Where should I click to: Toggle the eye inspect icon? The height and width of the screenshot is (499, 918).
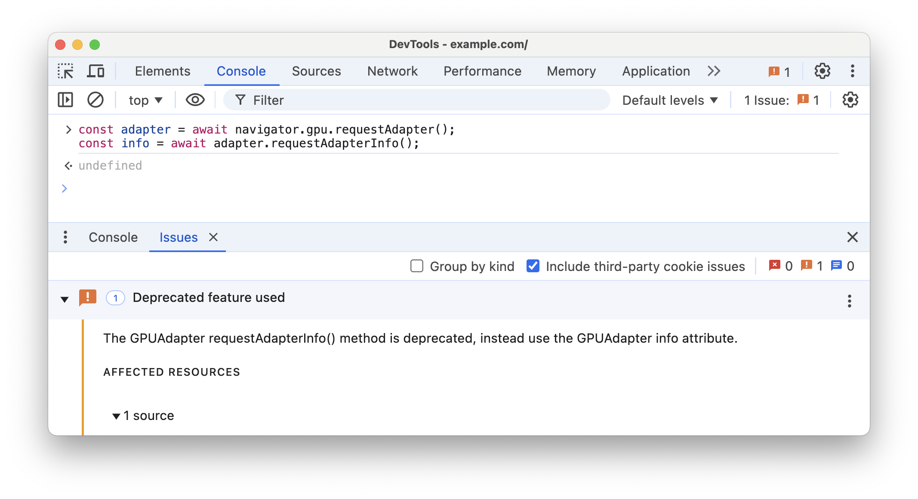pos(196,100)
